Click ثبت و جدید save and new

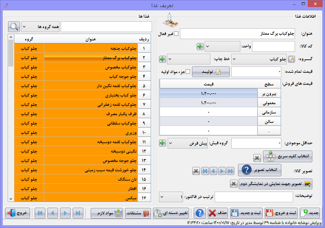[x=246, y=213]
